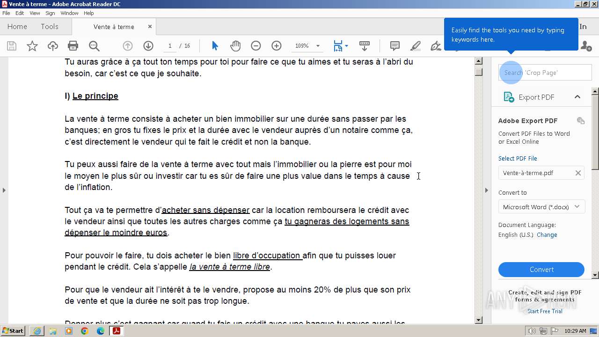Click the 'Le principe' heading

click(95, 96)
